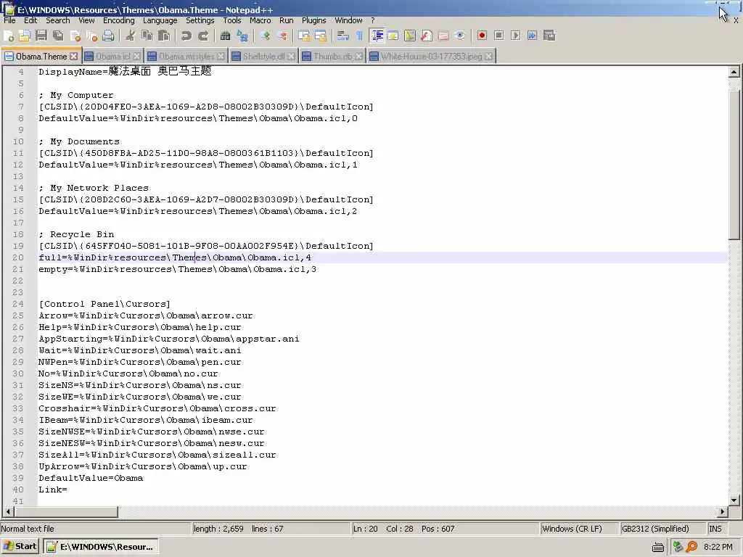Viewport: 743px width, 557px height.
Task: Stop macro recording button
Action: (498, 36)
